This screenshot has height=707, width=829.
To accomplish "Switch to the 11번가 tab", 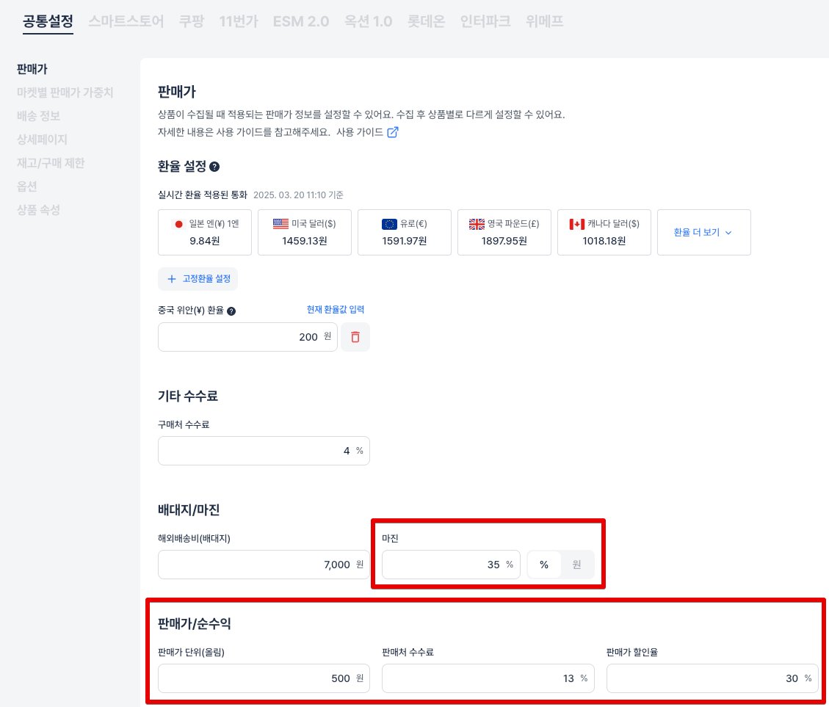I will 239,22.
